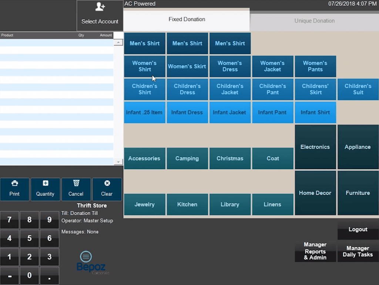
Task: Click the product list scroll-down arrow
Action: 118,162
